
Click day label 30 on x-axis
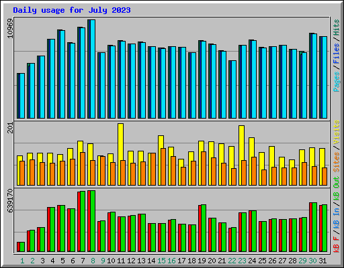(312, 261)
